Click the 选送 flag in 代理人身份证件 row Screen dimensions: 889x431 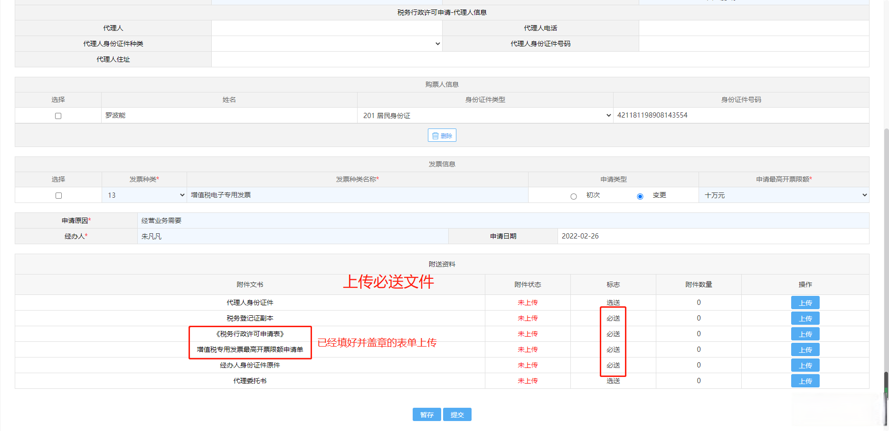tap(613, 303)
